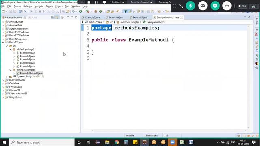260x146 pixels.
Task: Click the New toolbar icon at far left
Action: 3,11
